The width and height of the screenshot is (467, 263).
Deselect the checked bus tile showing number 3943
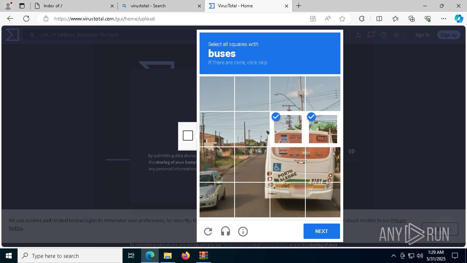point(323,129)
